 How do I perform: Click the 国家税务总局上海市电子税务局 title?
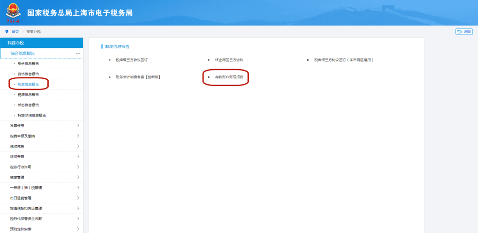coord(80,13)
